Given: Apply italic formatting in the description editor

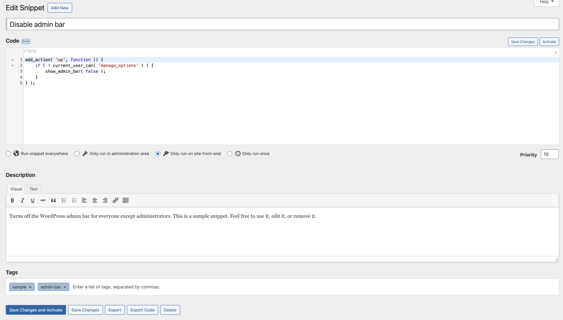Looking at the screenshot, I should (x=22, y=200).
